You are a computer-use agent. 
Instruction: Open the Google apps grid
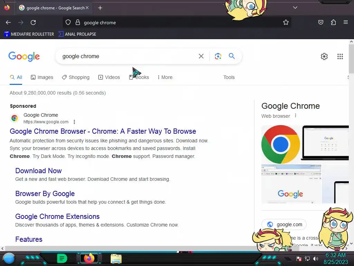pos(340,56)
